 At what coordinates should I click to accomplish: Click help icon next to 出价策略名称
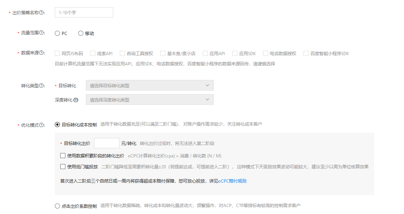[42, 13]
